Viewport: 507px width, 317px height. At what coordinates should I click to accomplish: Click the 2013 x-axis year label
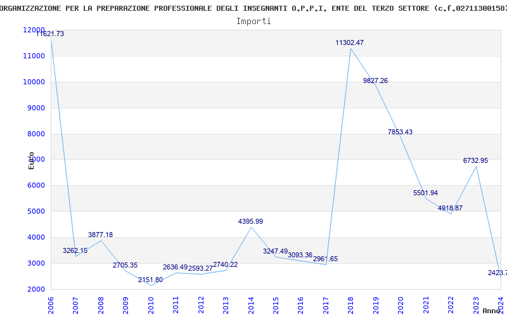(226, 305)
